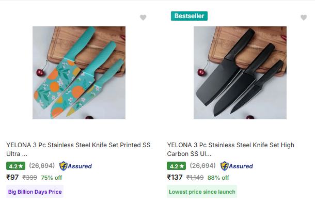Click the ₹97 price
The width and height of the screenshot is (315, 204).
click(12, 177)
